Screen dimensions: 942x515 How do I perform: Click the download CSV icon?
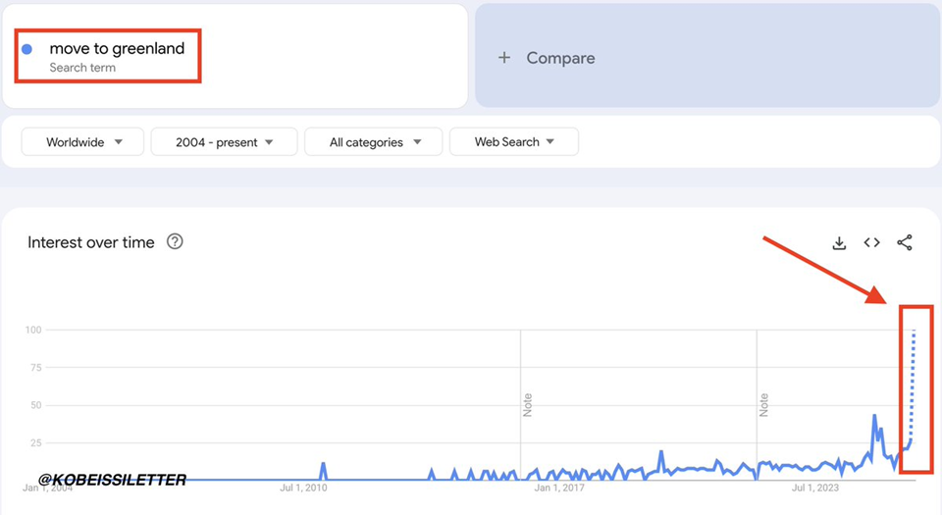839,243
